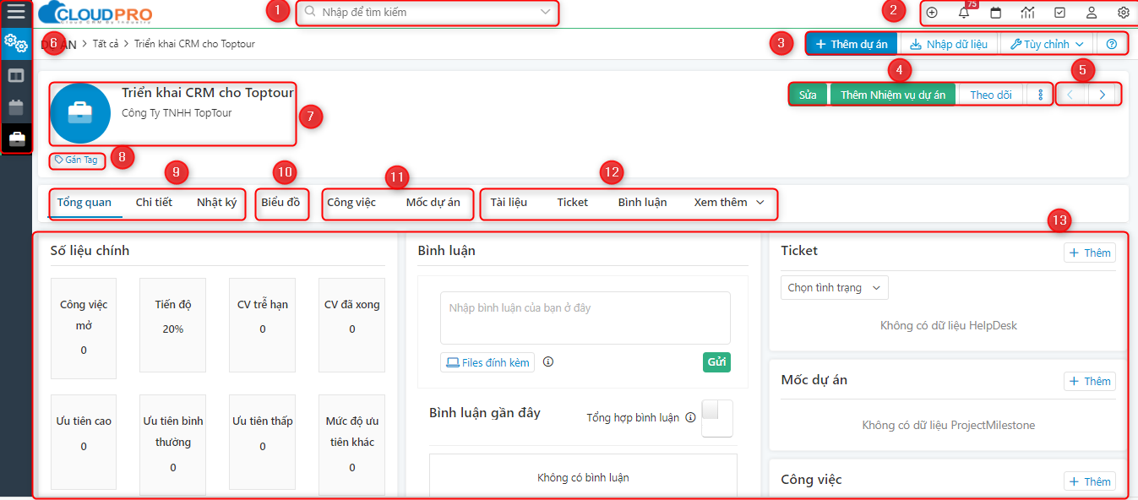This screenshot has width=1138, height=500.
Task: Click the Thêm dự án button
Action: pyautogui.click(x=851, y=44)
